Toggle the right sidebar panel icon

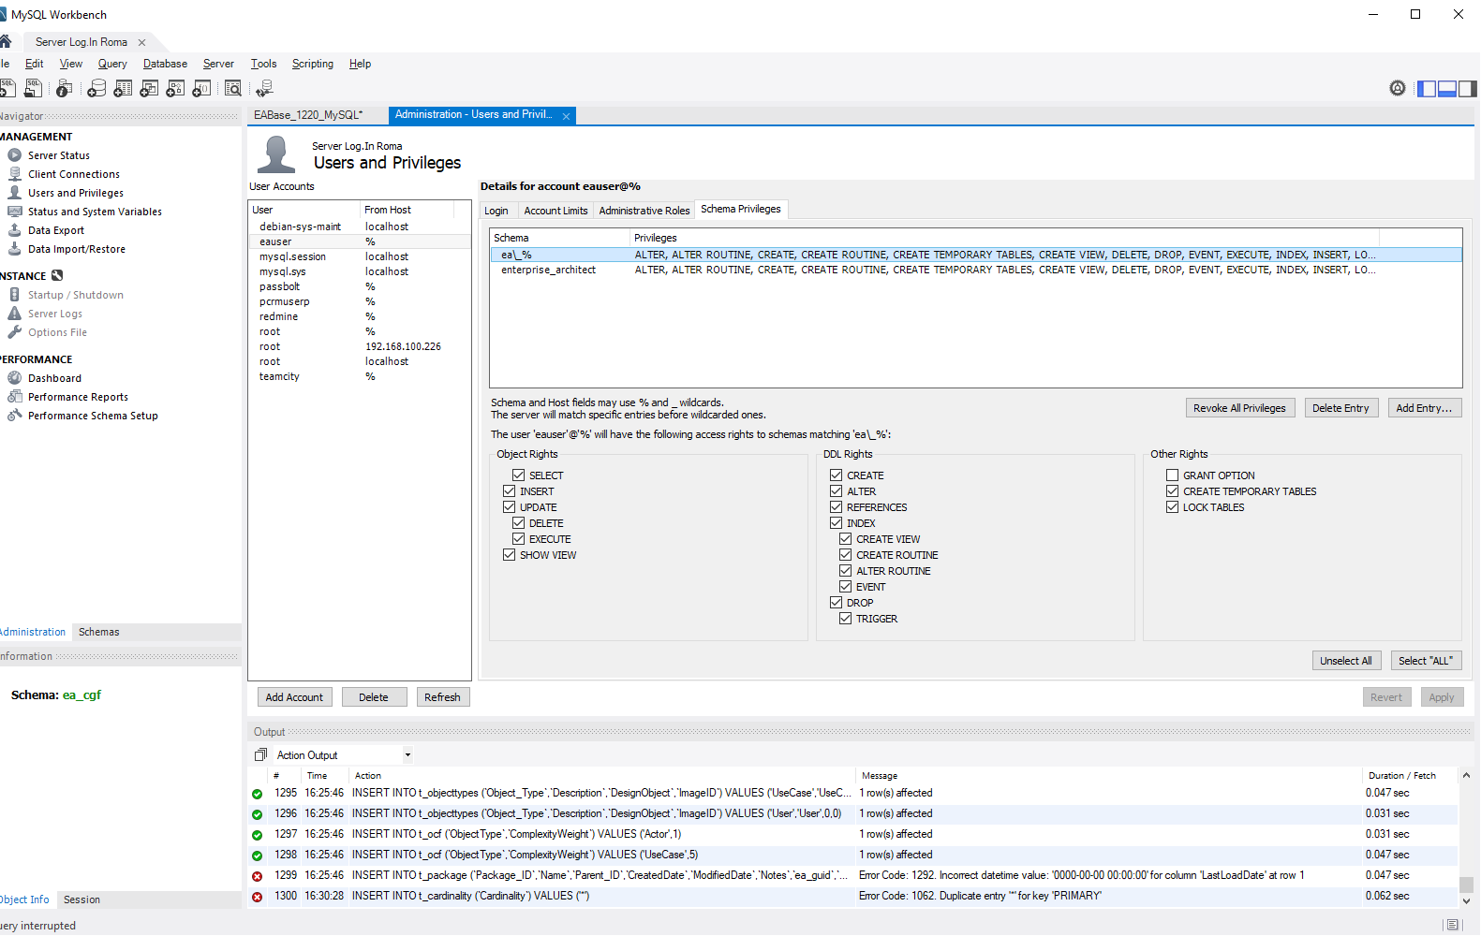pos(1468,89)
